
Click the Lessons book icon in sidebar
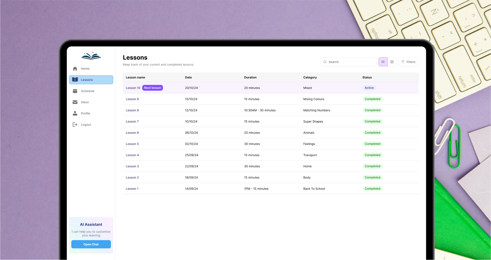(75, 80)
